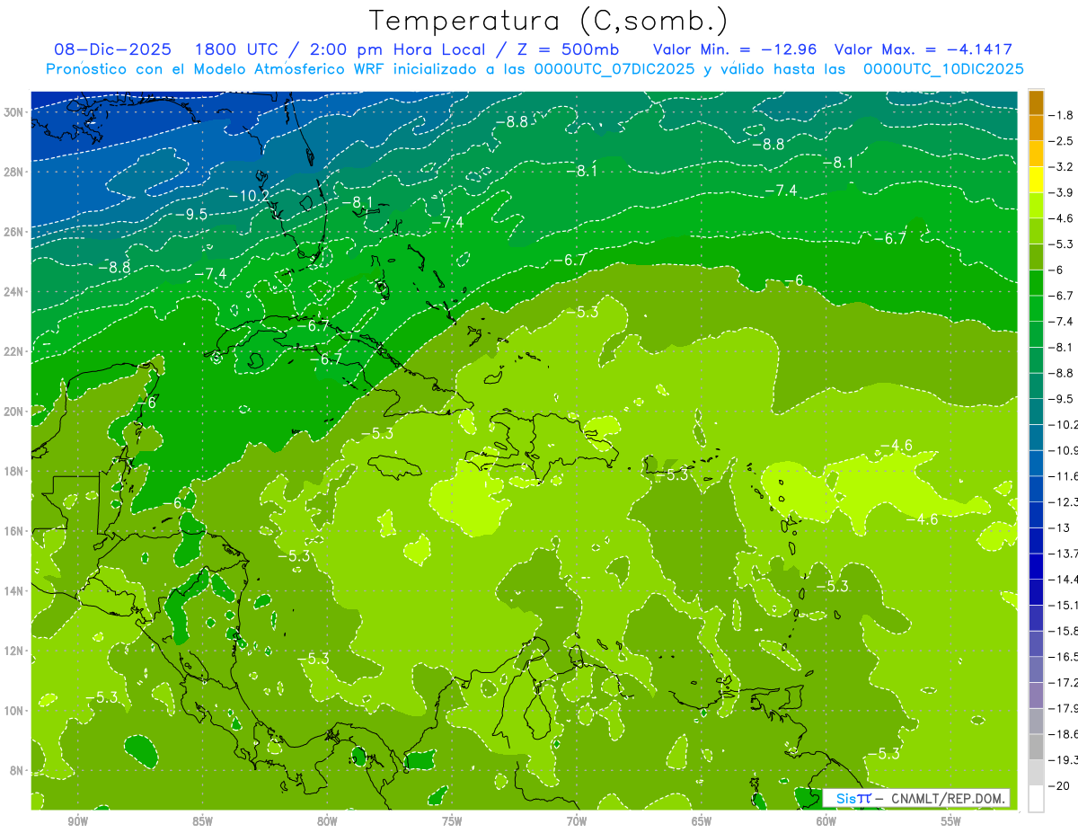Click the '30N' latitude axis label
1078x833 pixels.
pyautogui.click(x=13, y=111)
